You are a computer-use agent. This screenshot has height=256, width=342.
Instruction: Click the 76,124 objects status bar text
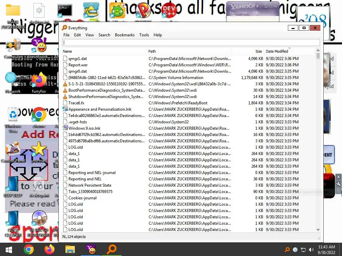point(74,237)
